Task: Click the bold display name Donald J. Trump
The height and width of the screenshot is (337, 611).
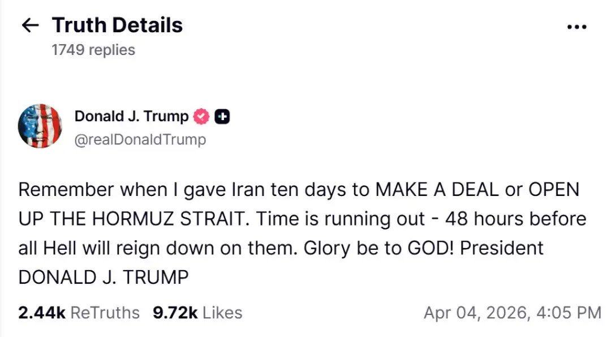Action: pos(131,117)
